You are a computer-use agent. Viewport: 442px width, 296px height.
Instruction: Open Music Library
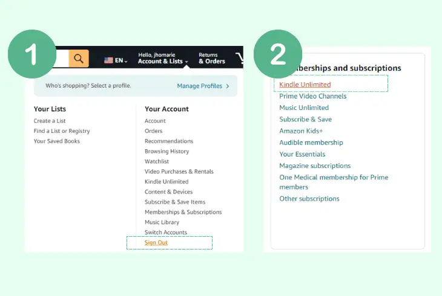click(x=162, y=222)
